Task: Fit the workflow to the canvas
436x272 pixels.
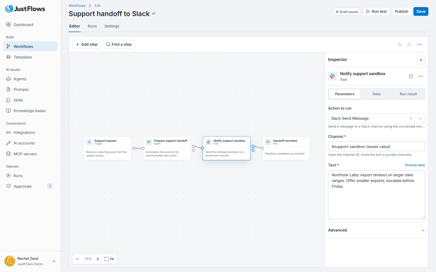Action: point(109,259)
